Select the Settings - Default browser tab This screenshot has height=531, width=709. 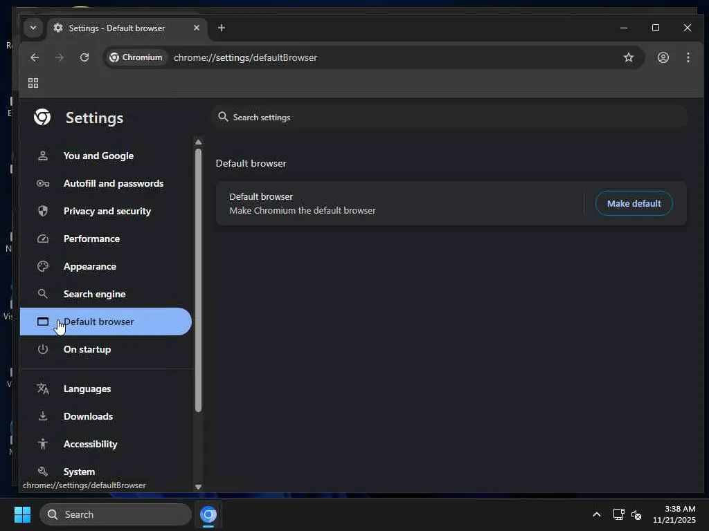(127, 28)
